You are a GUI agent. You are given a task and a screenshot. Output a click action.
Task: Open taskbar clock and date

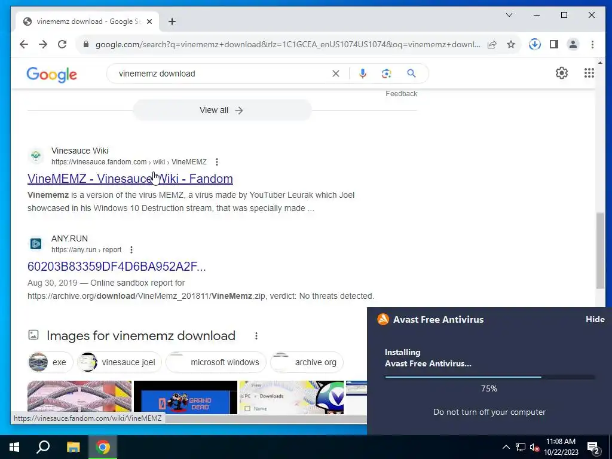tap(561, 447)
